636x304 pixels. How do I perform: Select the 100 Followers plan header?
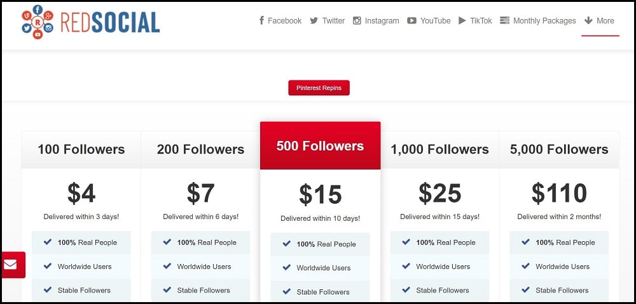81,150
